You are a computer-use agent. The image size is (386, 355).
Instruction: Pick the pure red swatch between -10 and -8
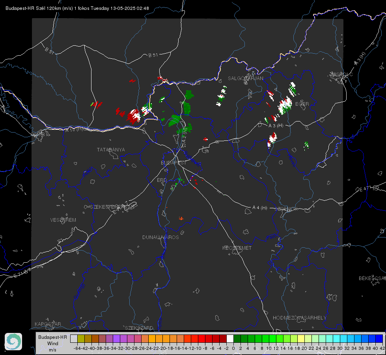click(x=201, y=338)
